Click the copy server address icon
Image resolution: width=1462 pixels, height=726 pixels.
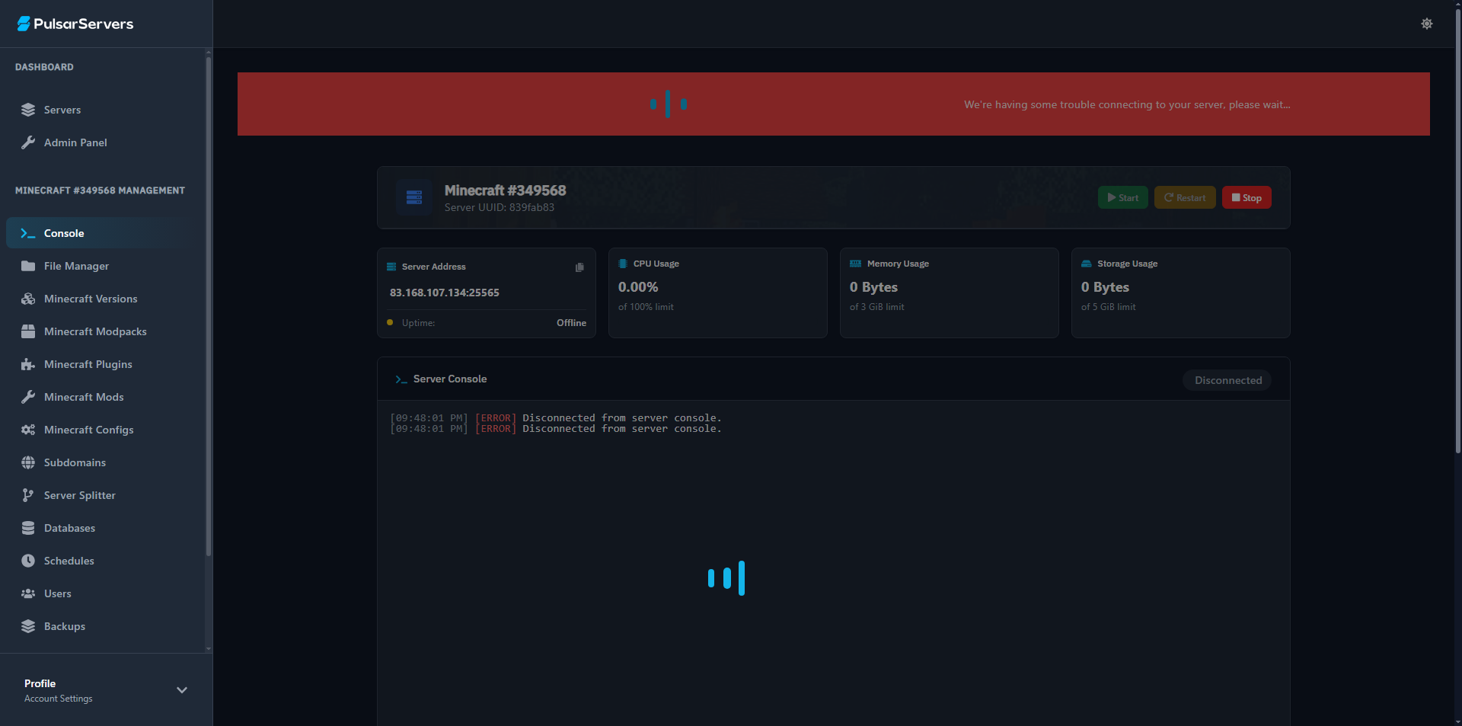(579, 267)
